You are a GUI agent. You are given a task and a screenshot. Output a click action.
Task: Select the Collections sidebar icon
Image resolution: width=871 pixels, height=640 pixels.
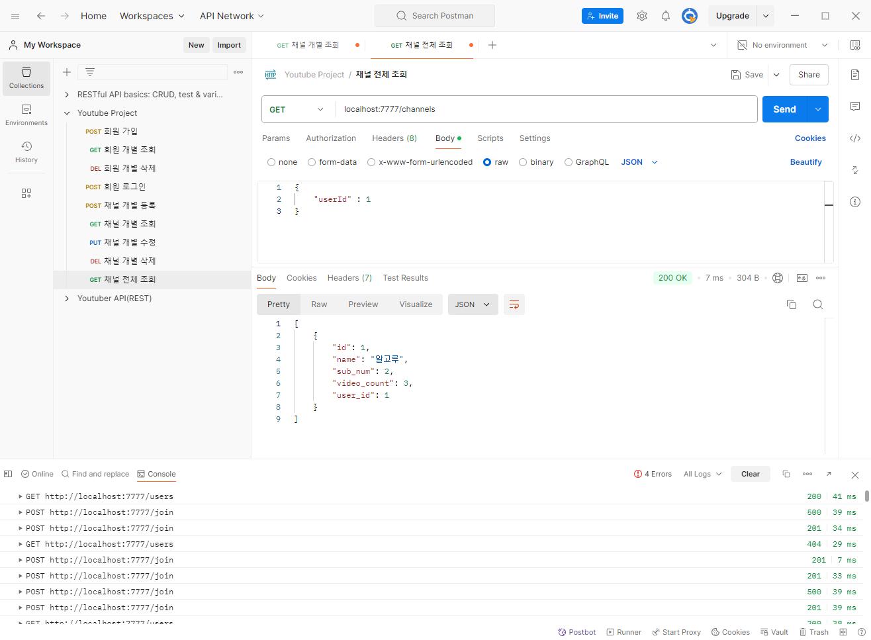click(x=26, y=78)
